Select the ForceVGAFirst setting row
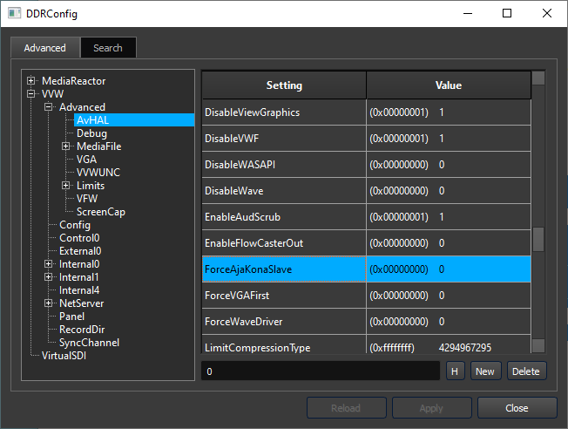Screen dimensions: 568x429 point(366,296)
